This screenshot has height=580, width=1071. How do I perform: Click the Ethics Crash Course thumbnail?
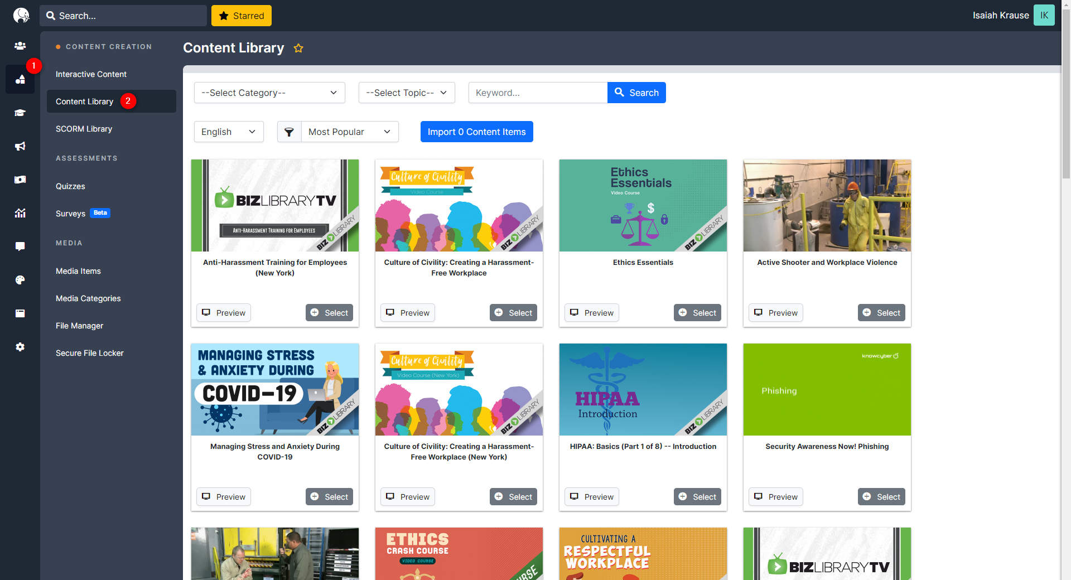459,554
